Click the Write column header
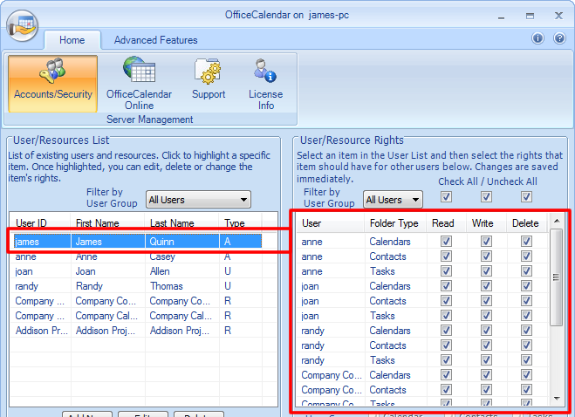 pos(486,223)
